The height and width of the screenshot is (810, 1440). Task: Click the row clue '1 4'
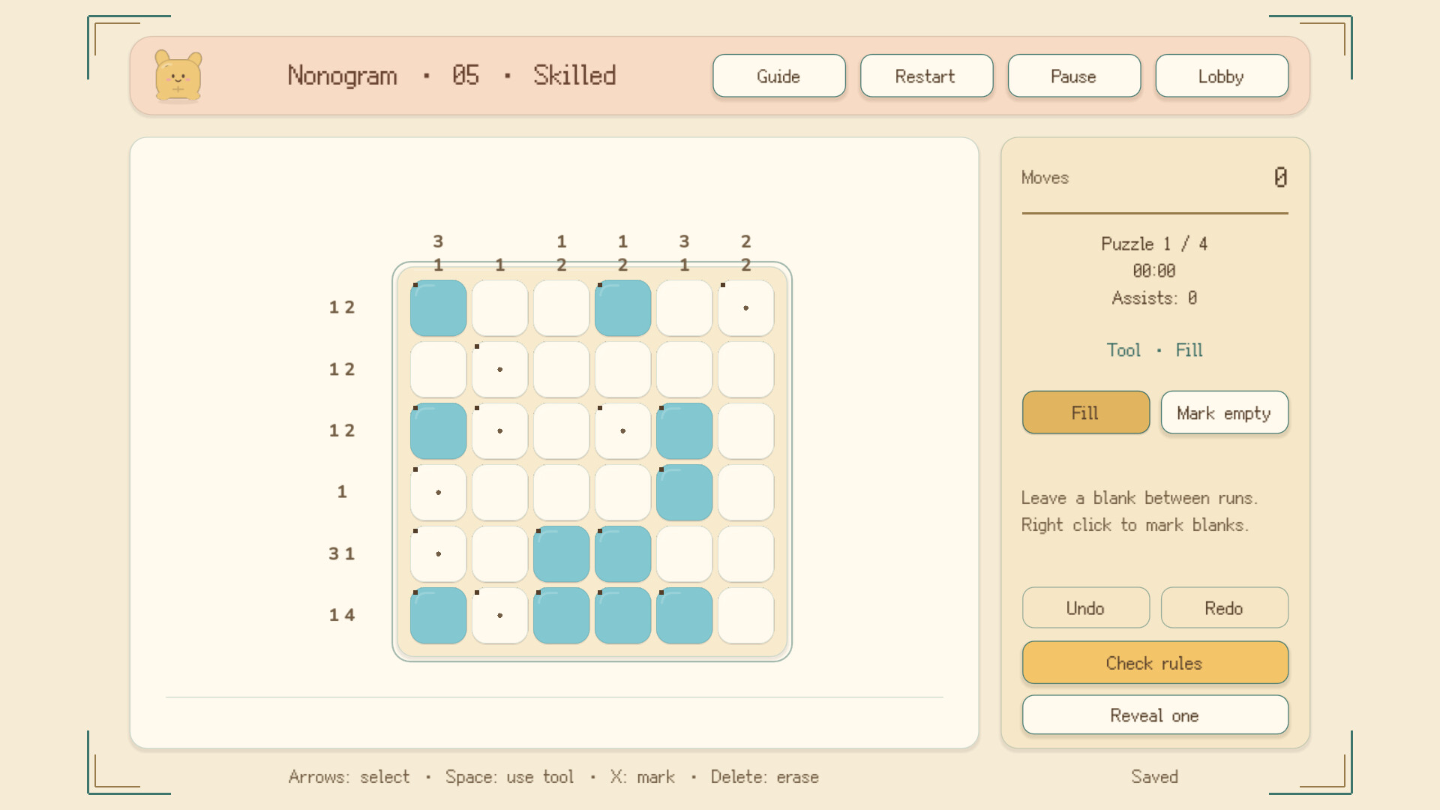pos(341,615)
